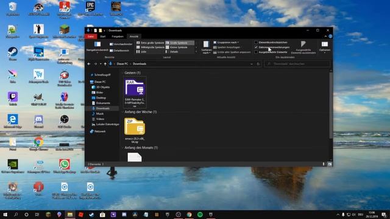Open the Discord desktop icon
Screen dimensions: 390x219
tap(38, 122)
